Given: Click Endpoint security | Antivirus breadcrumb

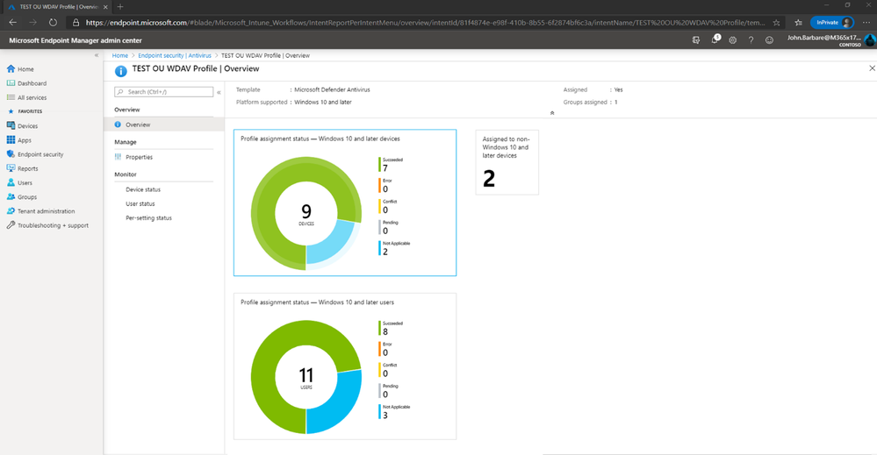Looking at the screenshot, I should click(x=175, y=55).
